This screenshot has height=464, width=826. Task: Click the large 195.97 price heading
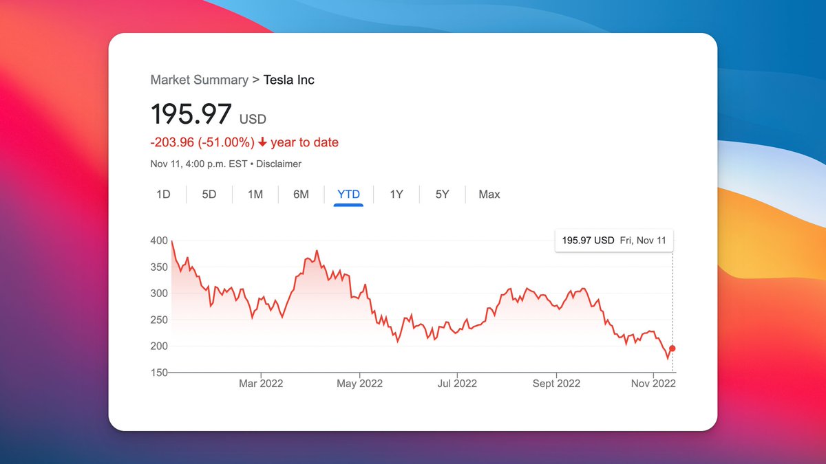pyautogui.click(x=192, y=113)
